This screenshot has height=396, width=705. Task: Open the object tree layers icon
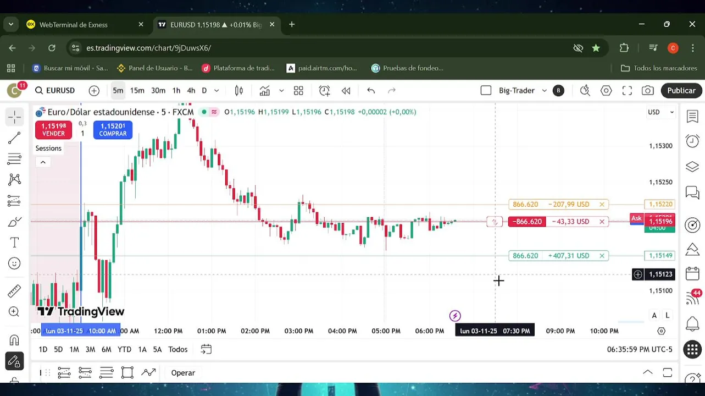pos(692,167)
